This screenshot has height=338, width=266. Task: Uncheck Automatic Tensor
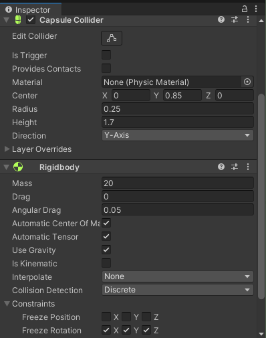[106, 236]
